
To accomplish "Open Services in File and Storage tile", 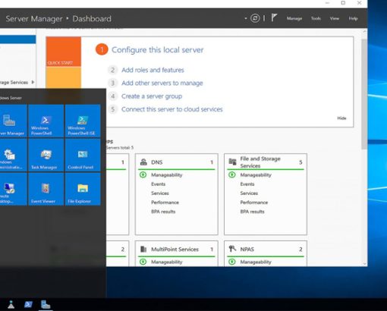I will tap(249, 193).
